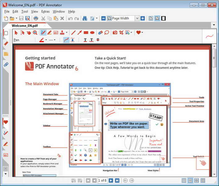Open the Attachment Manager paperclip sidebar tab
This screenshot has width=219, height=186.
tap(6, 64)
